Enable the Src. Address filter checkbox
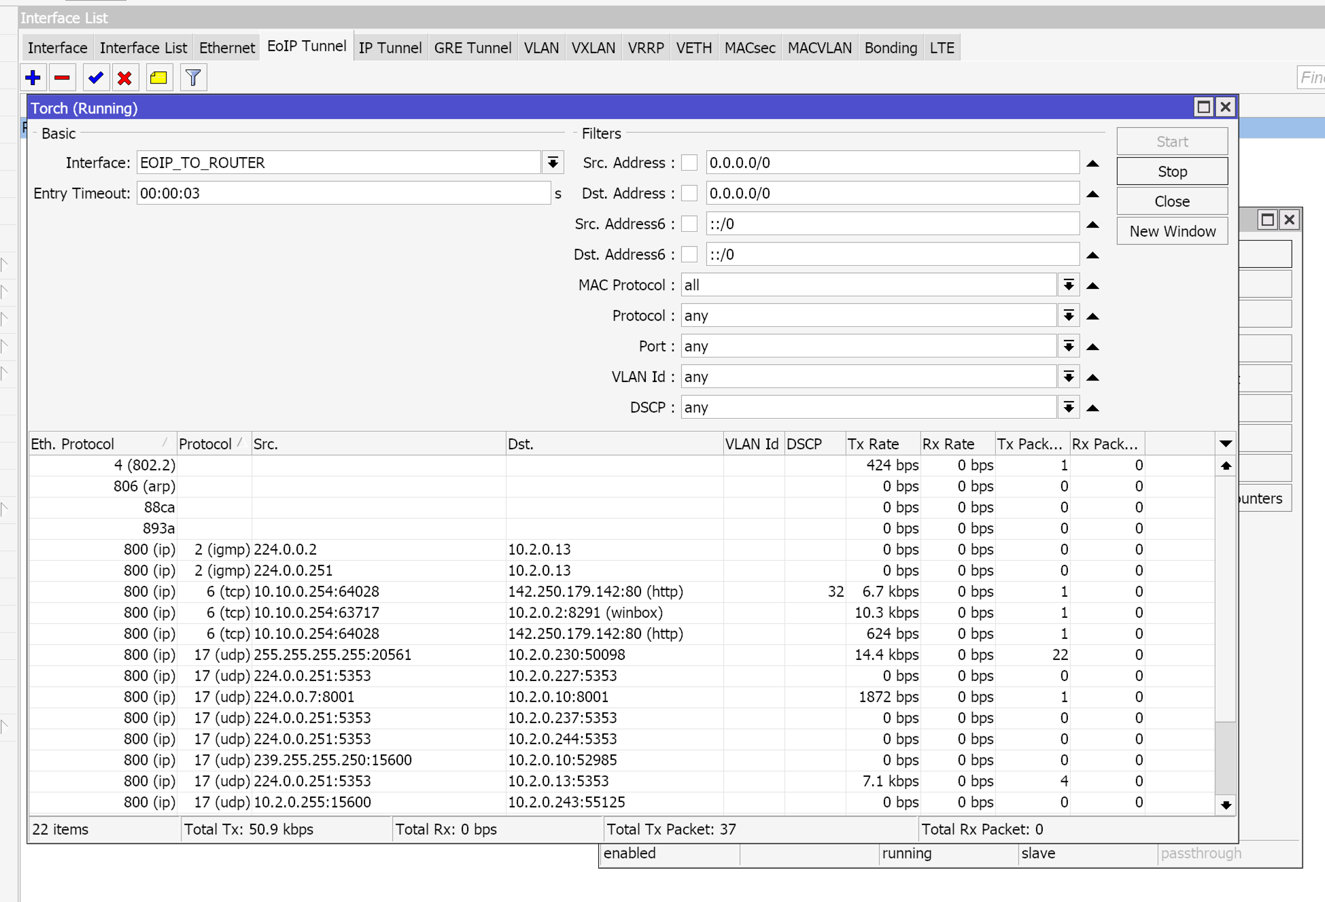This screenshot has width=1325, height=902. coord(689,163)
